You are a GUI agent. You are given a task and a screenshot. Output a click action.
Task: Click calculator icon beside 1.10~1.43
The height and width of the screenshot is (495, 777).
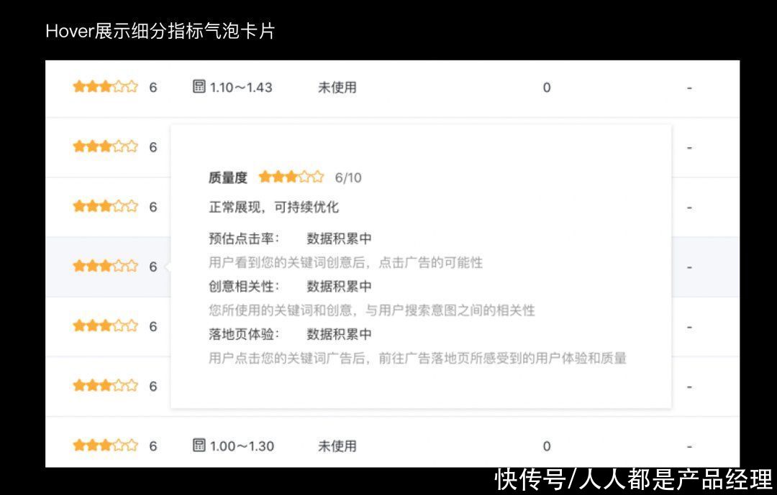tap(199, 87)
